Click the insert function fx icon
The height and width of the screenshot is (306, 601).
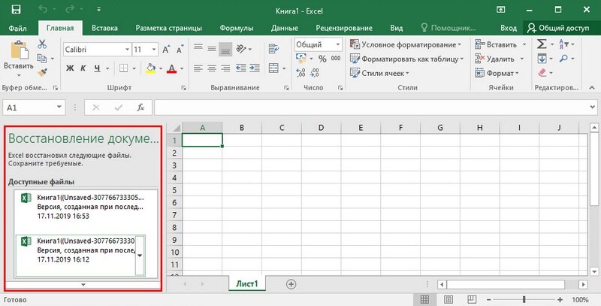tap(140, 108)
